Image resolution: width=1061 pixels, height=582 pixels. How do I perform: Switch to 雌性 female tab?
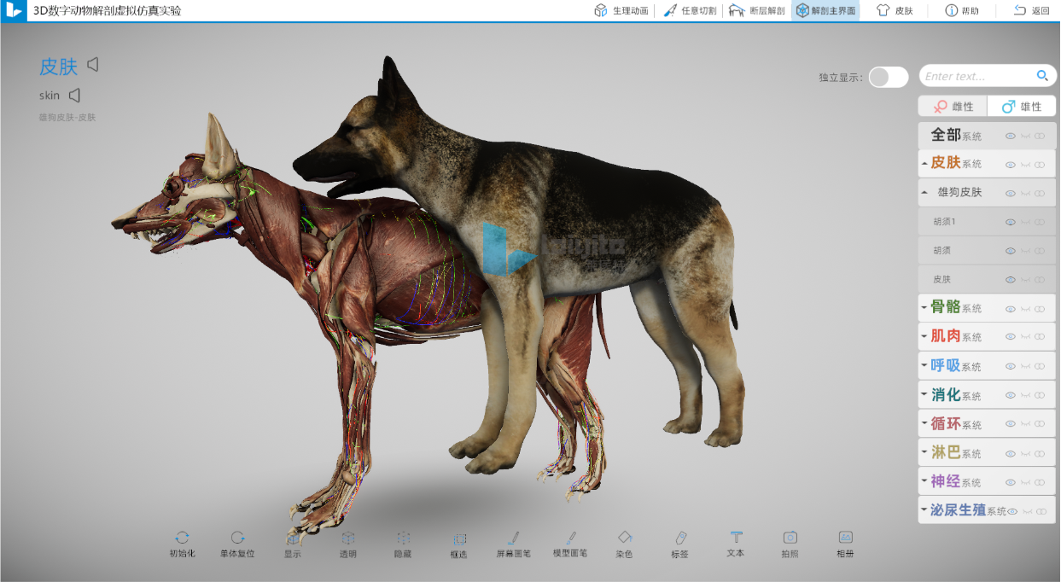point(953,107)
